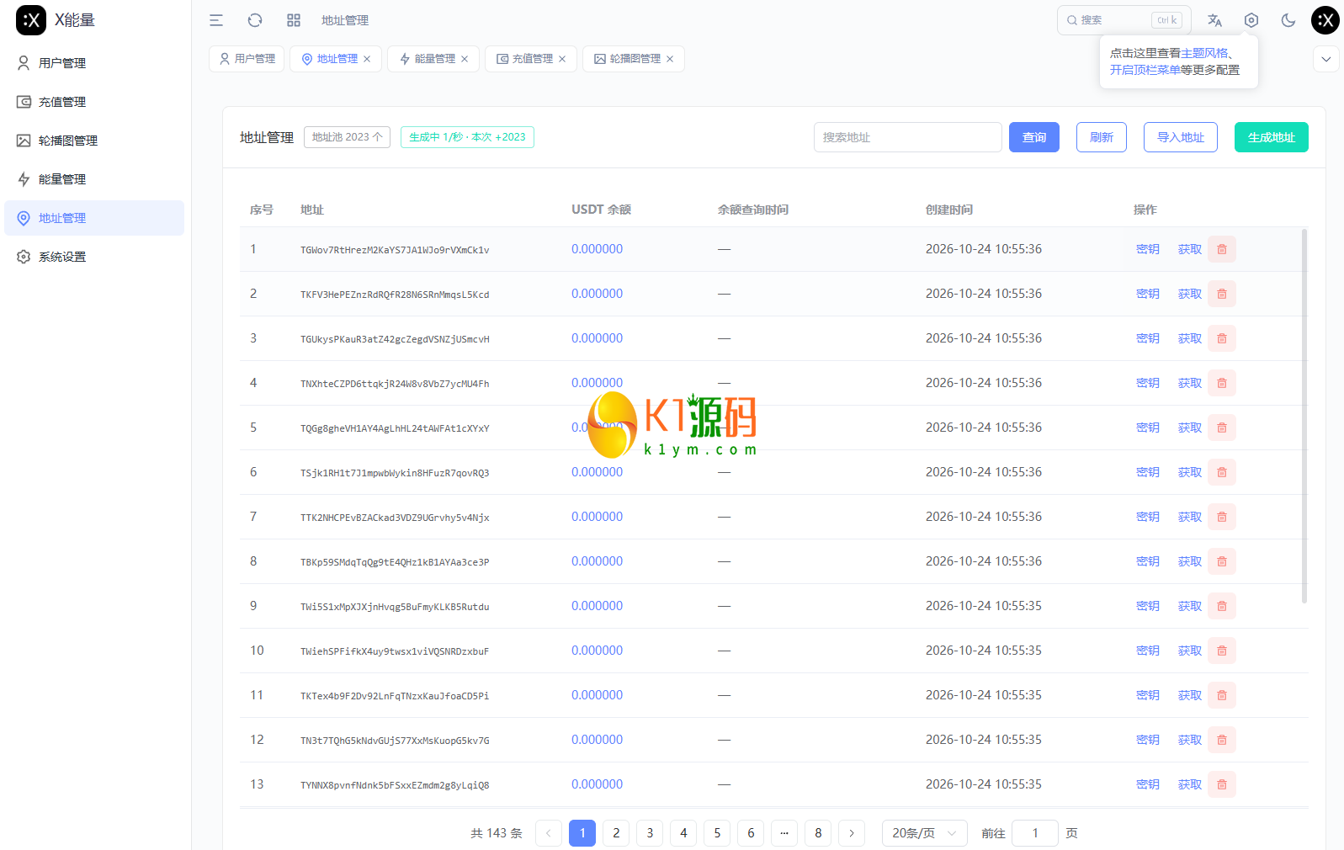Go to page 8

(818, 833)
